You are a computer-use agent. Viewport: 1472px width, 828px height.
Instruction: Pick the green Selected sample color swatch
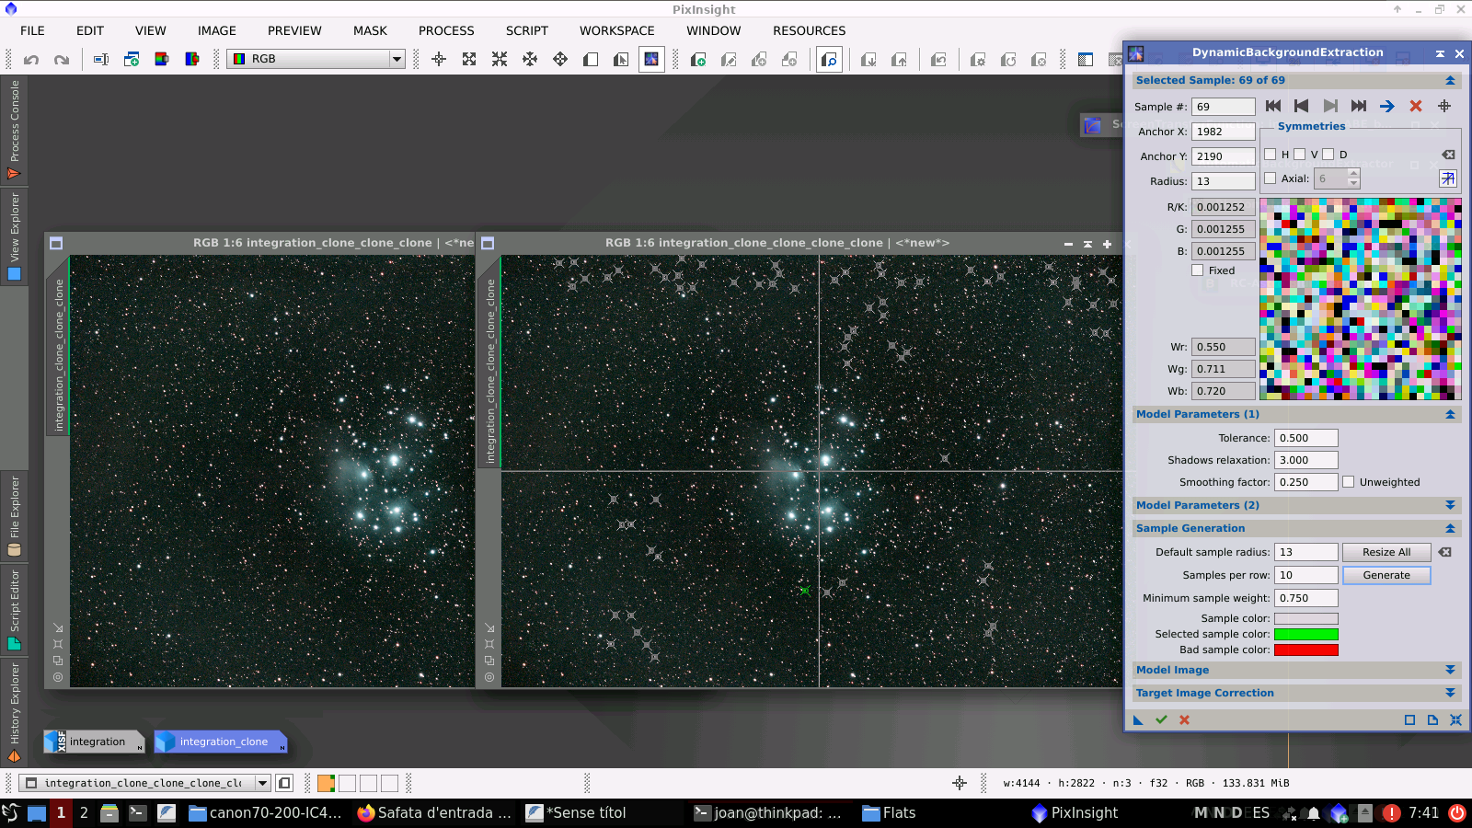coord(1305,634)
